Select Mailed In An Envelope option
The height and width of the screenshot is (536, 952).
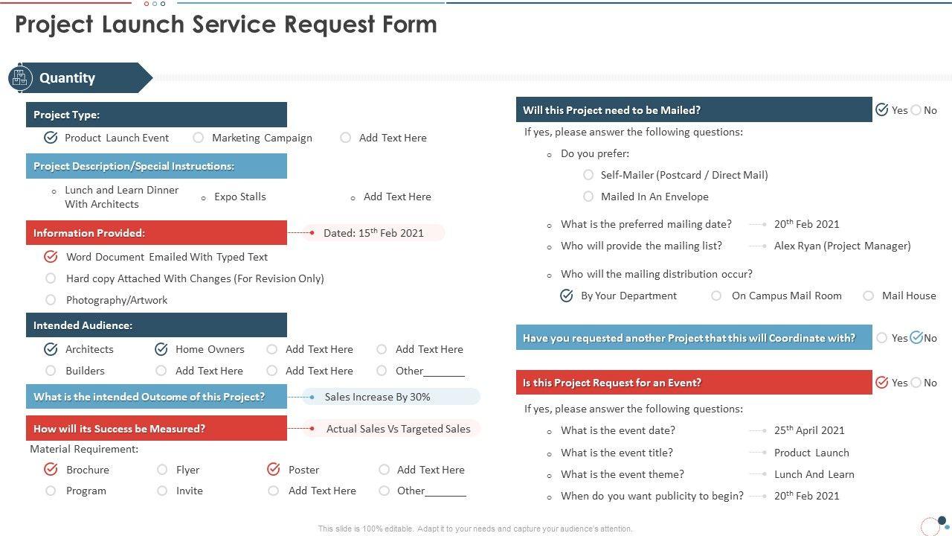click(x=588, y=197)
